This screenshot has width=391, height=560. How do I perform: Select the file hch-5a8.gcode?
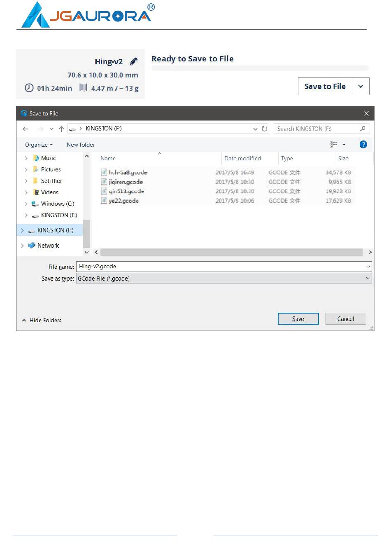coord(128,173)
